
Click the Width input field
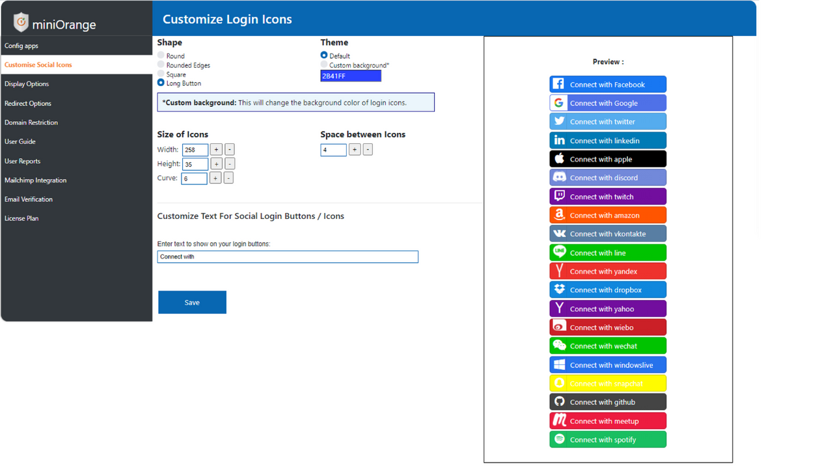click(195, 150)
